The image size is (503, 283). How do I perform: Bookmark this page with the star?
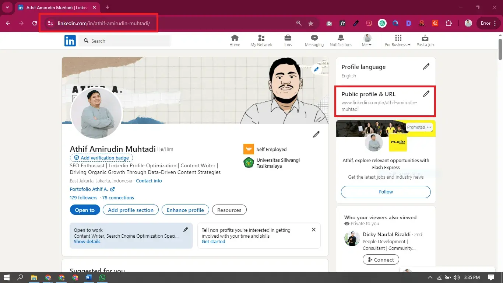pyautogui.click(x=311, y=23)
